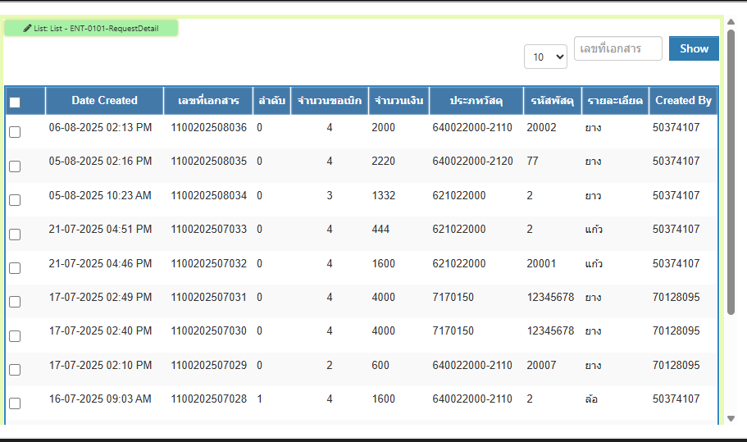The width and height of the screenshot is (747, 442).
Task: Toggle the select-all checkbox in the table header
Action: click(x=15, y=103)
